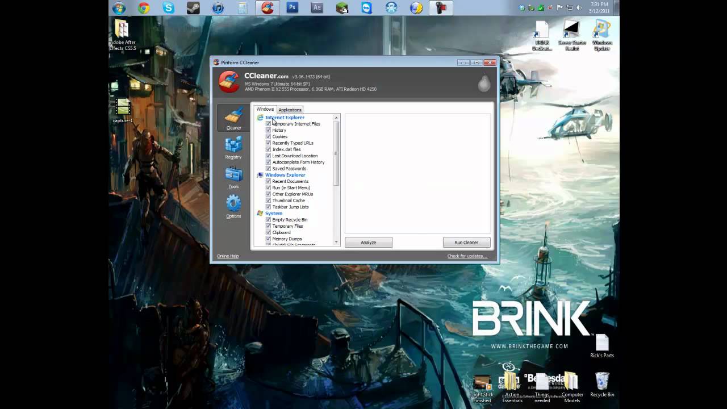This screenshot has width=727, height=409.
Task: Collapse the Internet Explorer category header
Action: click(x=285, y=118)
